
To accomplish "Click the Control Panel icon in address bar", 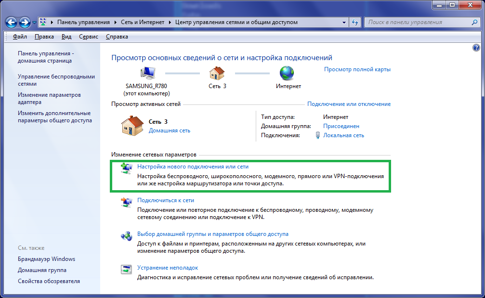I will point(43,22).
